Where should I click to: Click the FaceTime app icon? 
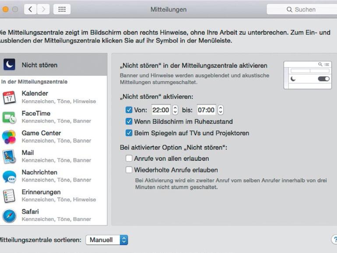9,117
